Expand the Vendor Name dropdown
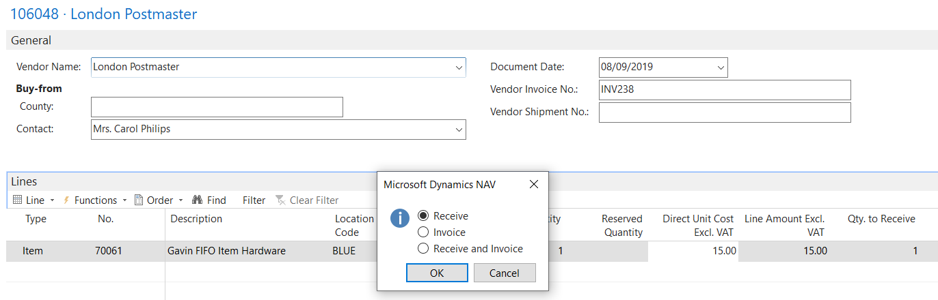The image size is (938, 300). click(x=458, y=67)
